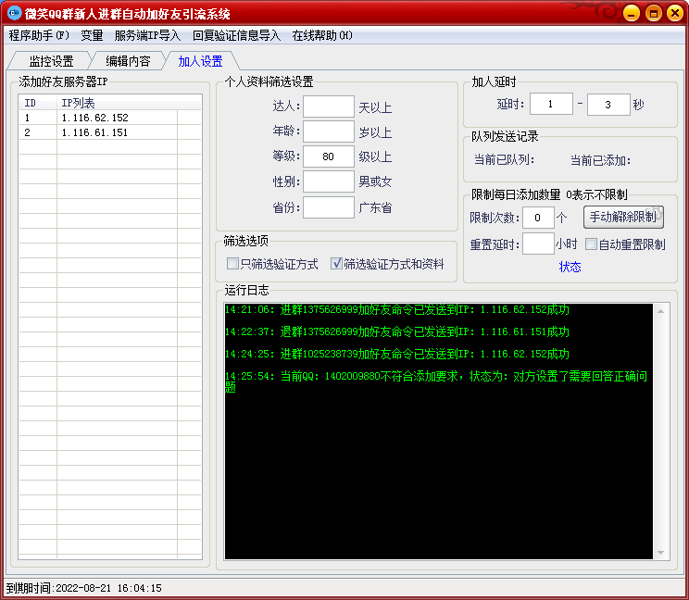
Task: Close the application window
Action: (x=675, y=13)
